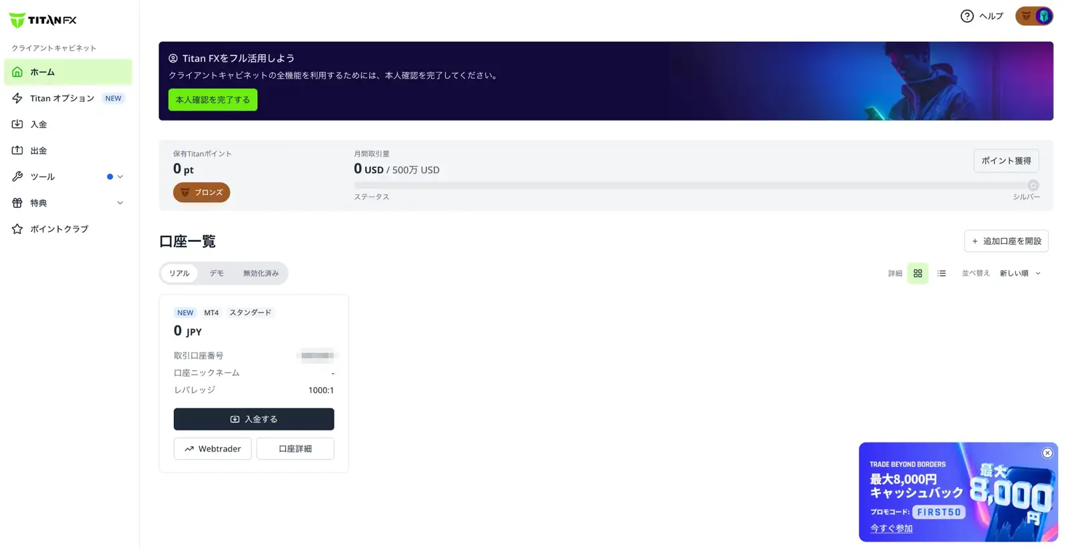Switch to list view layout icon
The width and height of the screenshot is (1066, 549).
tap(941, 273)
